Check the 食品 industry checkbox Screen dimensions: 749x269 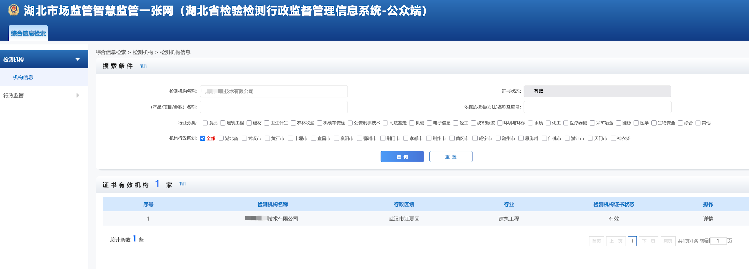click(x=205, y=123)
